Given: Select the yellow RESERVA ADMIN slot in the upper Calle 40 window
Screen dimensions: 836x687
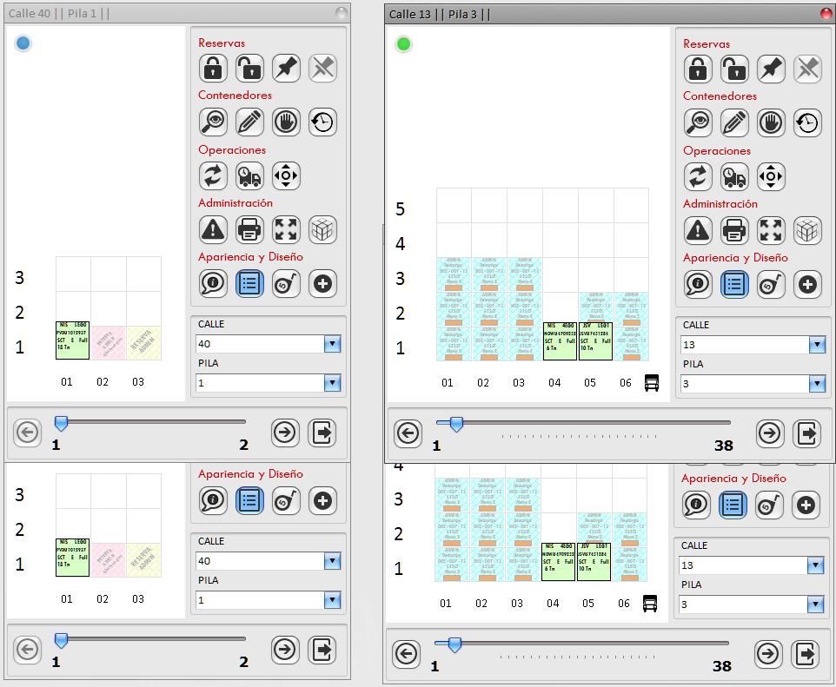Looking at the screenshot, I should [x=144, y=343].
